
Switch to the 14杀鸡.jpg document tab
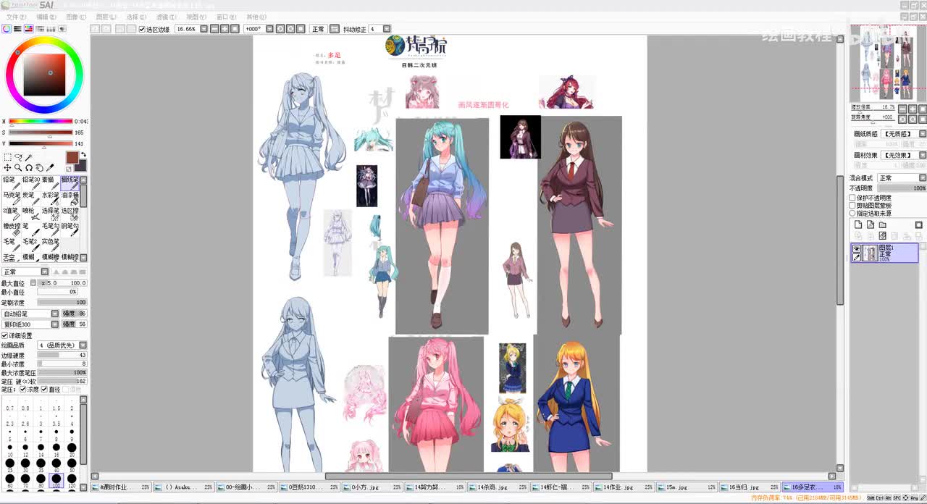[498, 487]
